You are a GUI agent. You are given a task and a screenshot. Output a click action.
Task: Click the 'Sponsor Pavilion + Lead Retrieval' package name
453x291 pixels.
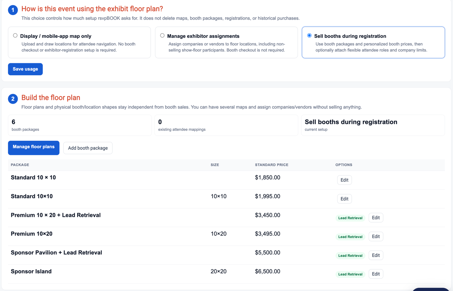click(x=56, y=253)
